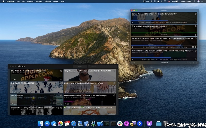Remove Donald Applecore entry from the Downie queue

(x=195, y=26)
